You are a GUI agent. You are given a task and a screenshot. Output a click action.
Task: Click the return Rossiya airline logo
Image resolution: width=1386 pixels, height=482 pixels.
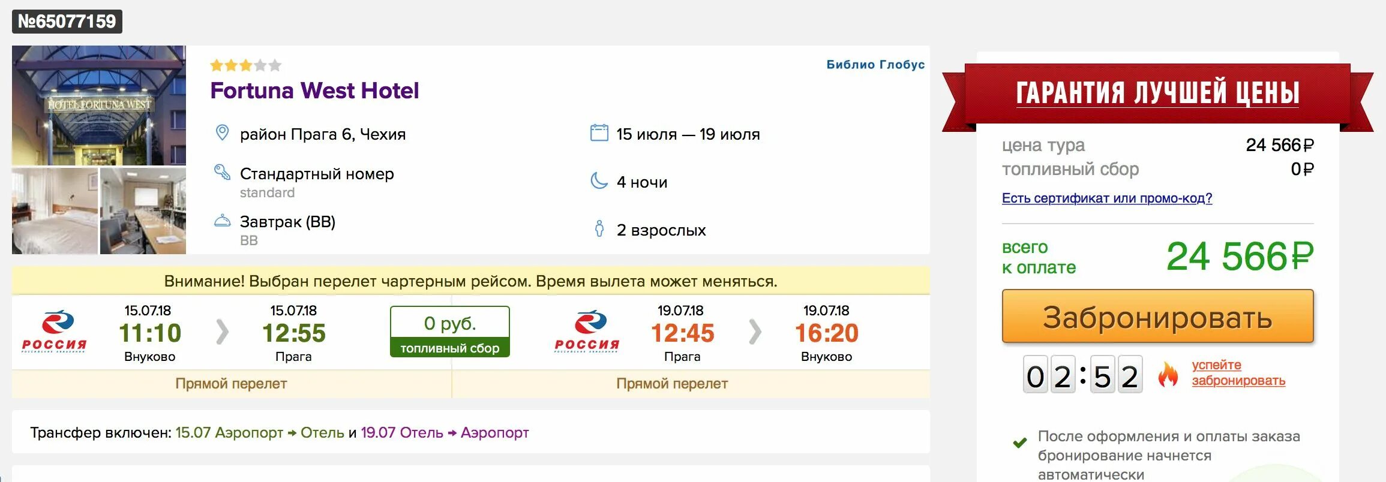coord(587,331)
